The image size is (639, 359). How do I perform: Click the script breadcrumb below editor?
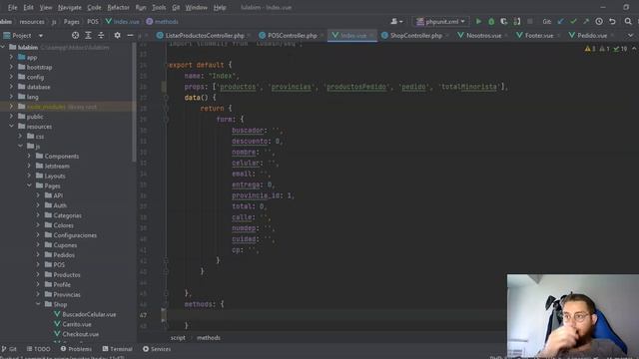(178, 338)
